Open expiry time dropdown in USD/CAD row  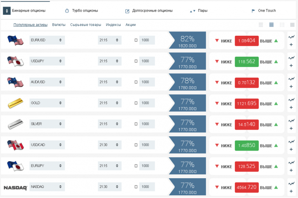click(110, 145)
